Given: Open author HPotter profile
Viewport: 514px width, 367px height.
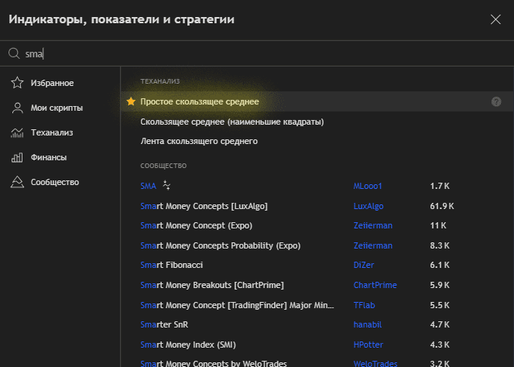Looking at the screenshot, I should click(368, 345).
